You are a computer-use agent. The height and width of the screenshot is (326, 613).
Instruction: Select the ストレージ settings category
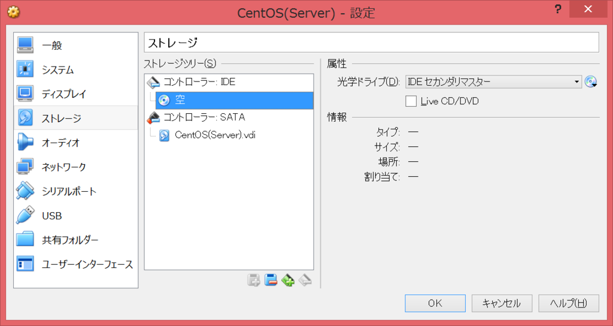point(76,118)
